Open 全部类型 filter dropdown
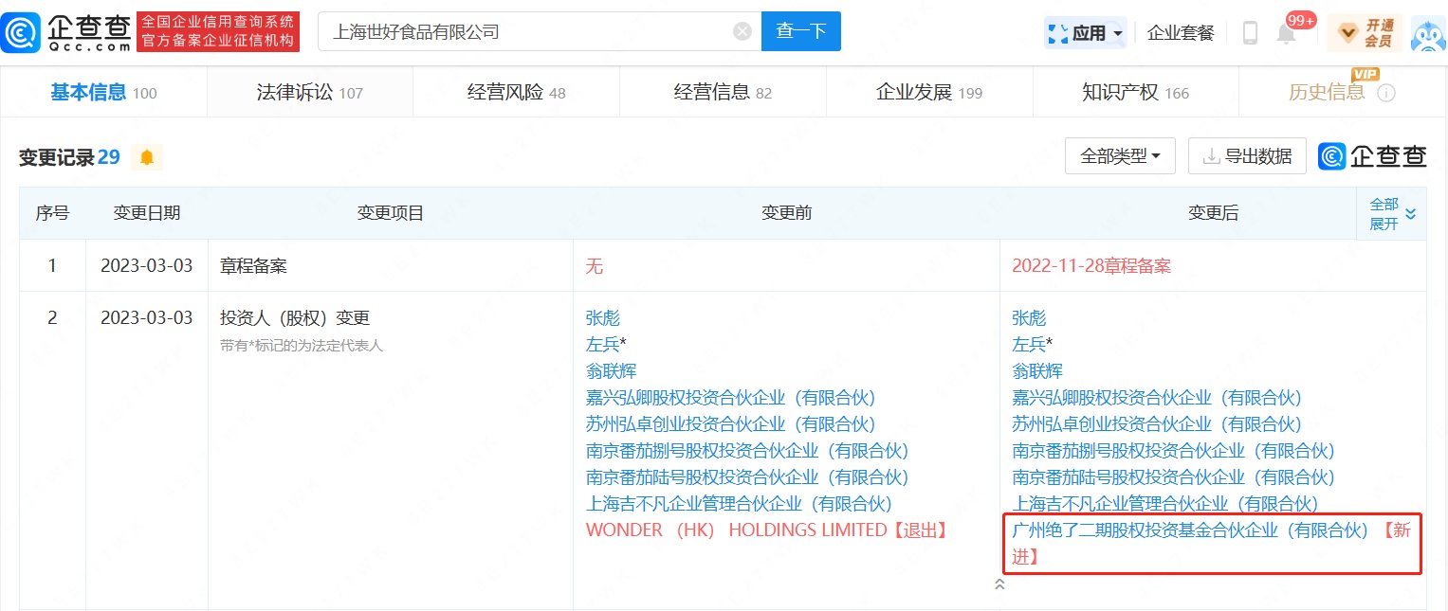This screenshot has height=611, width=1448. (1120, 156)
